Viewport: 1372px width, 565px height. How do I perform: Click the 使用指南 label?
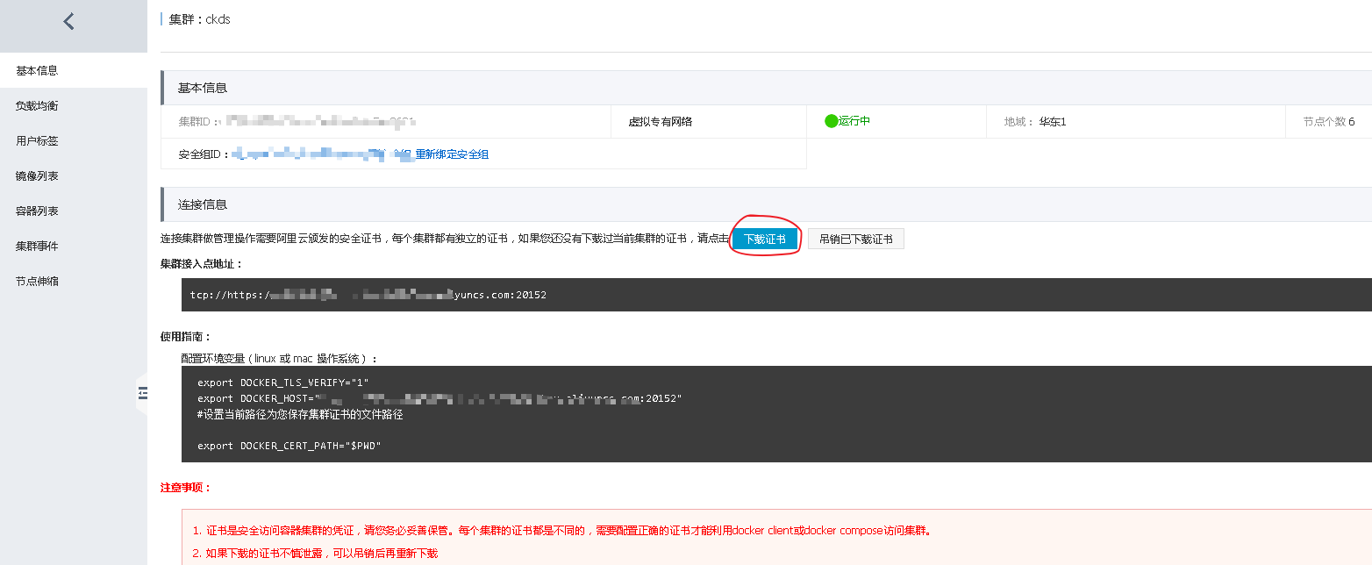[x=186, y=336]
